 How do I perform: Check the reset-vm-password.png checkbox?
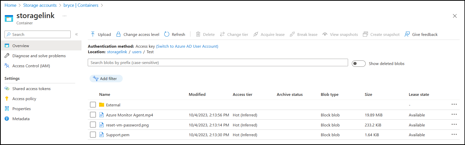coord(93,125)
